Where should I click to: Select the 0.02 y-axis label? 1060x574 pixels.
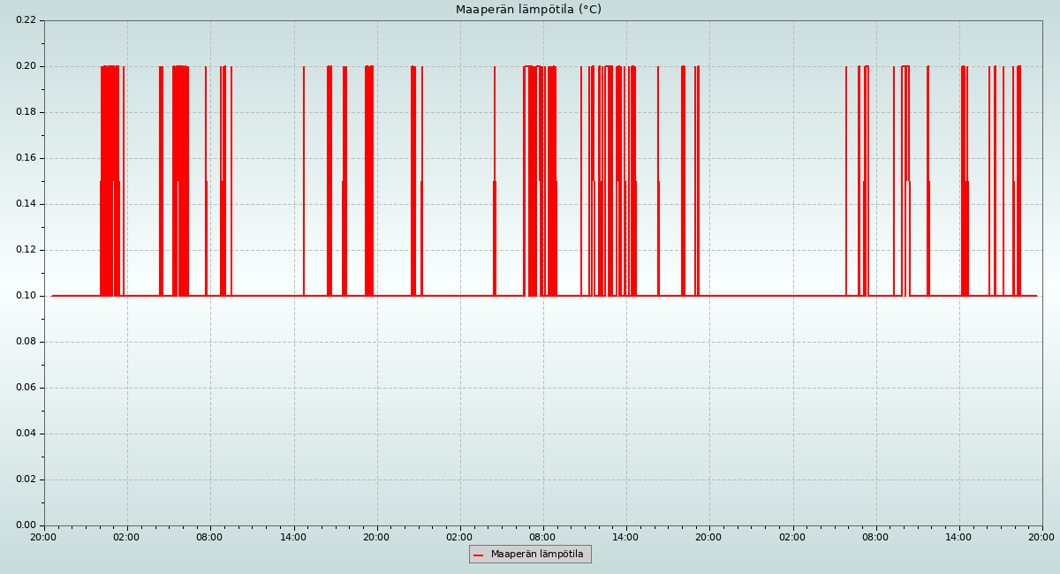point(26,480)
